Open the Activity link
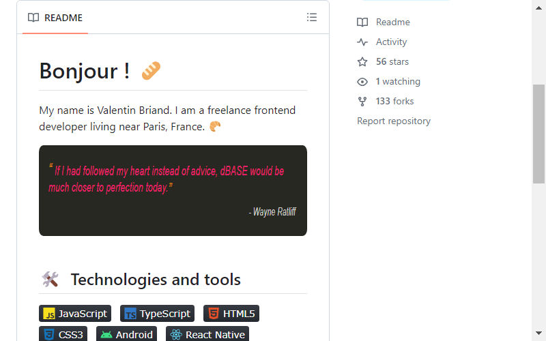The image size is (546, 341). [391, 42]
